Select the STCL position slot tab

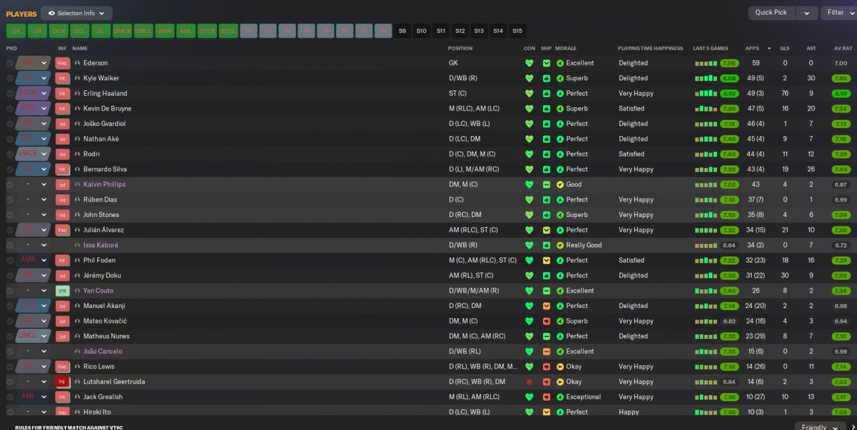click(228, 31)
